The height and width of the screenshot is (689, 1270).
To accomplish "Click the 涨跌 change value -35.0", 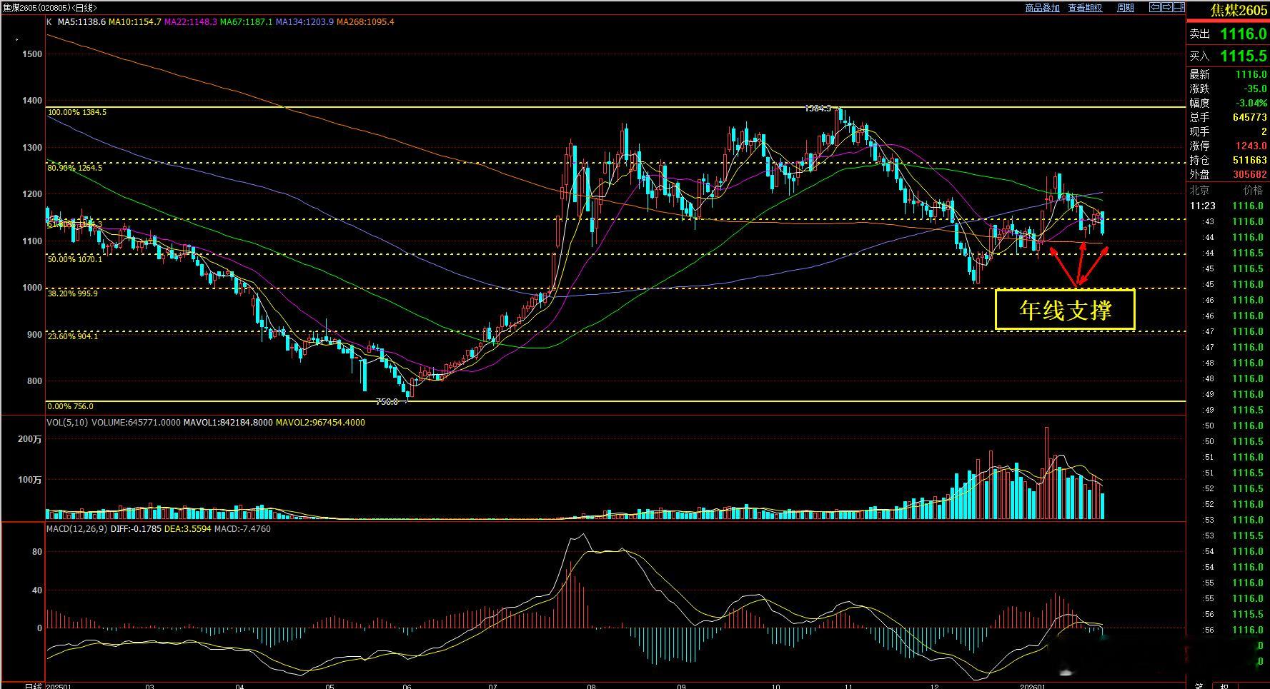I will point(1255,89).
